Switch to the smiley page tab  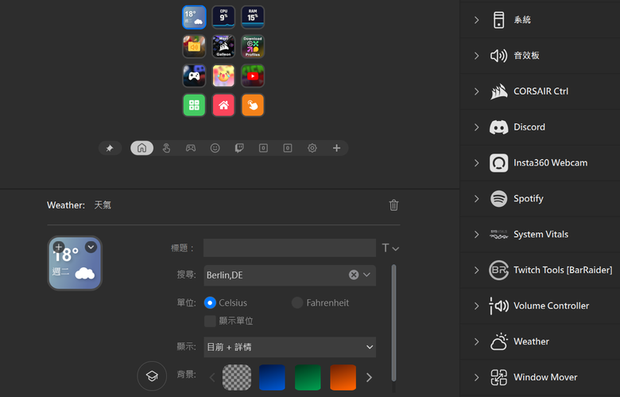(215, 148)
